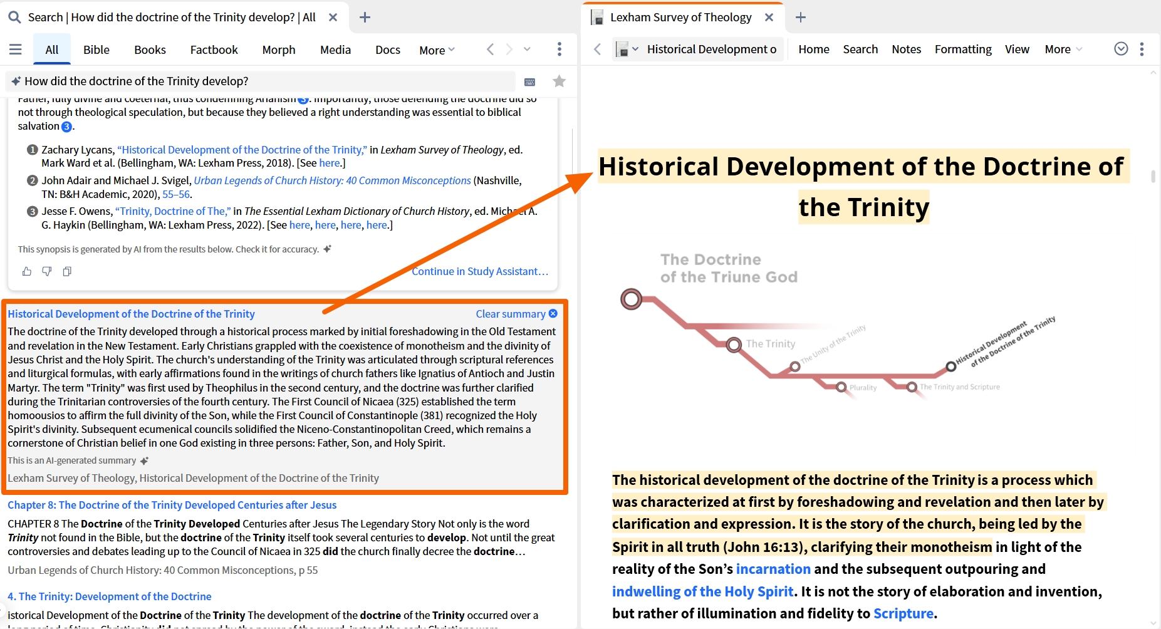Click The Trinity and Scripture roadmap node
Screen dimensions: 1161x629
(x=912, y=387)
